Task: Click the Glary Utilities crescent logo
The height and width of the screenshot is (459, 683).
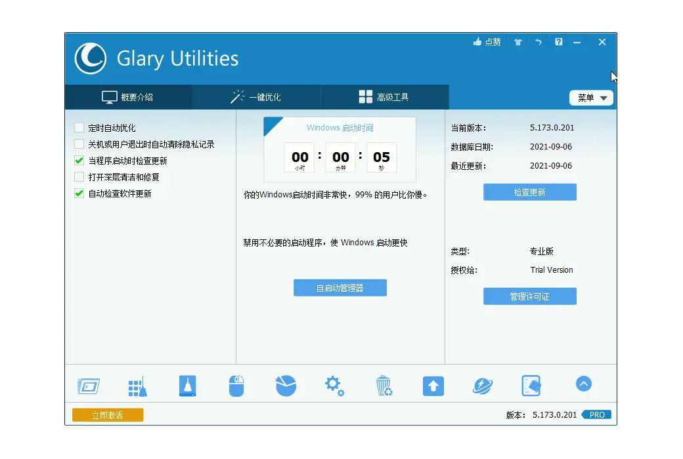Action: [91, 58]
